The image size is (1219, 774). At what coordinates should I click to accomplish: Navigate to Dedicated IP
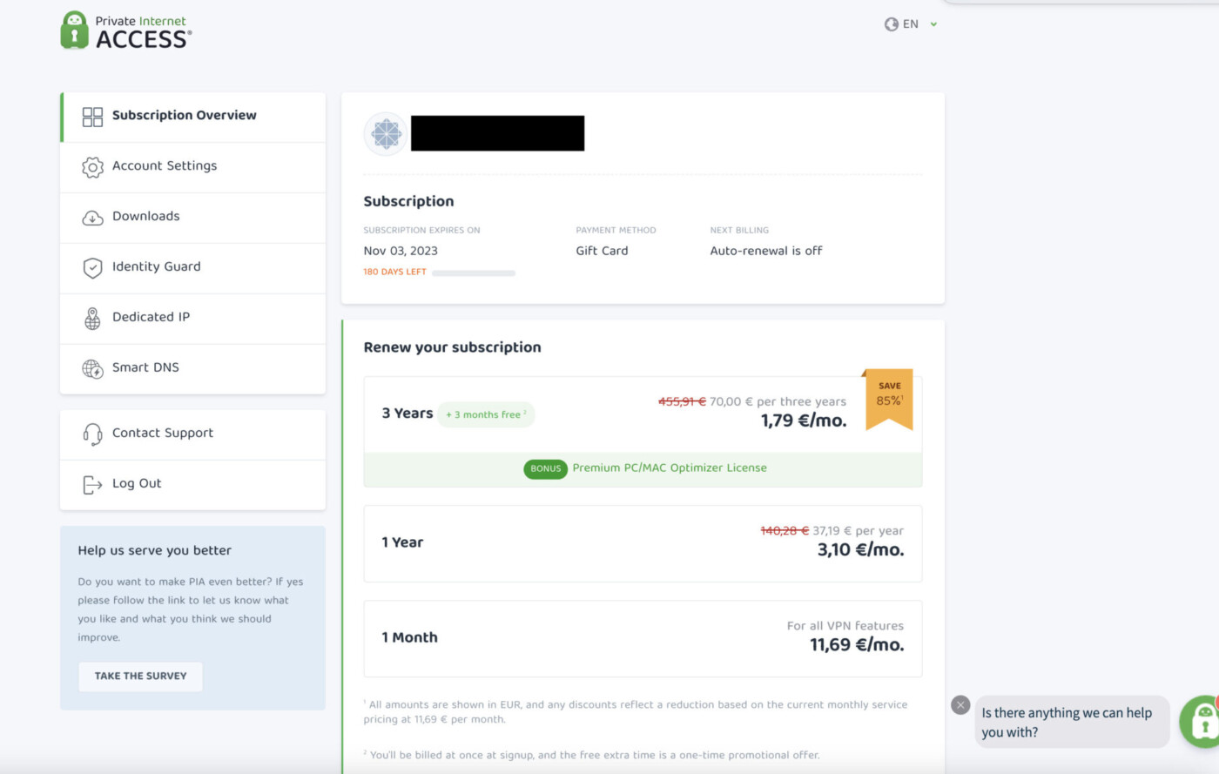pyautogui.click(x=192, y=319)
